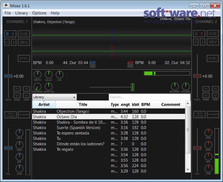This screenshot has width=223, height=182.
Task: Click the track list scroll up arrow
Action: pyautogui.click(x=188, y=103)
